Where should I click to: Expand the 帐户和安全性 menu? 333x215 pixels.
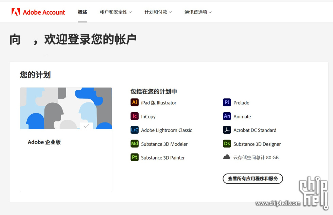[116, 12]
